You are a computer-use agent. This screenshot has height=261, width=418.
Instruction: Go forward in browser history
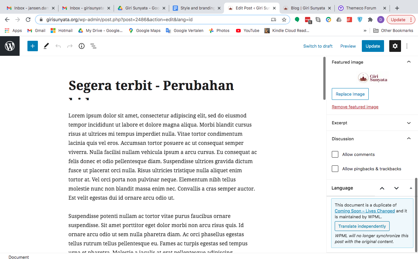pos(18,20)
